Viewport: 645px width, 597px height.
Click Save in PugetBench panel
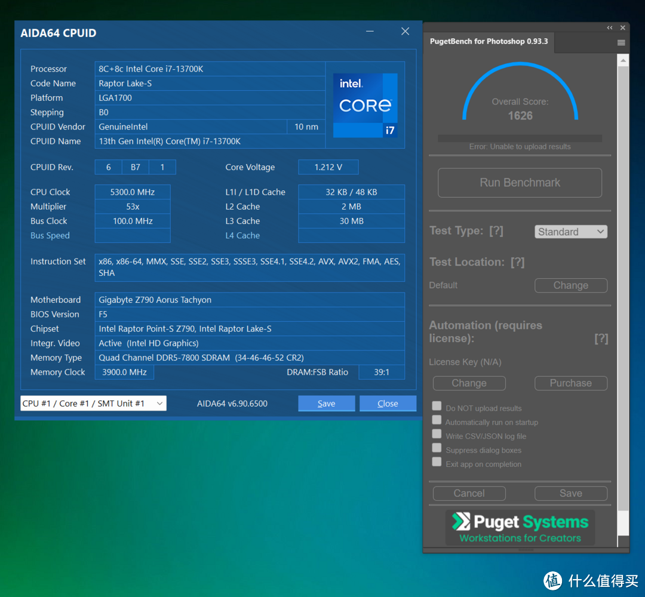(571, 493)
